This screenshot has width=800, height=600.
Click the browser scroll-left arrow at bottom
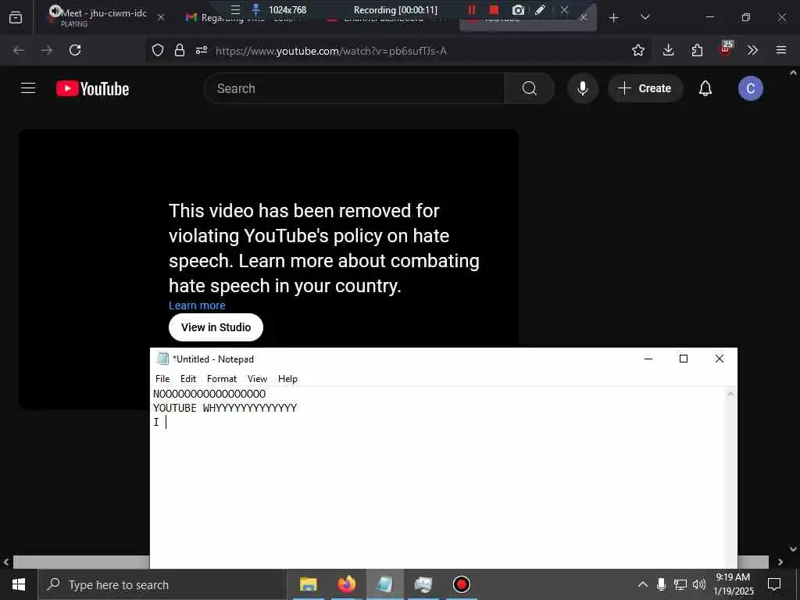6,562
